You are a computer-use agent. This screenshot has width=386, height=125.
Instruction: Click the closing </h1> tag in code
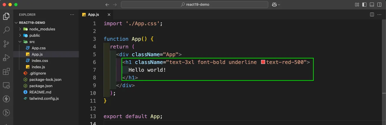tap(130, 78)
